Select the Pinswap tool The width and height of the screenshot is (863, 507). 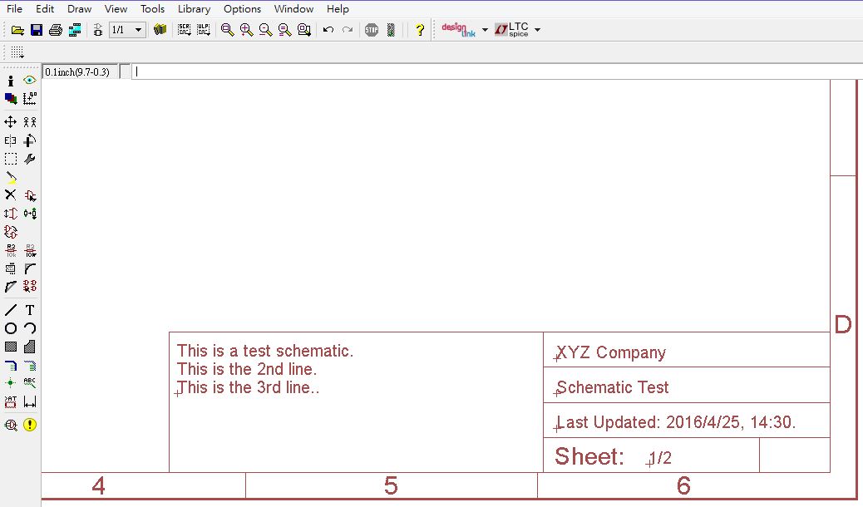pos(11,214)
